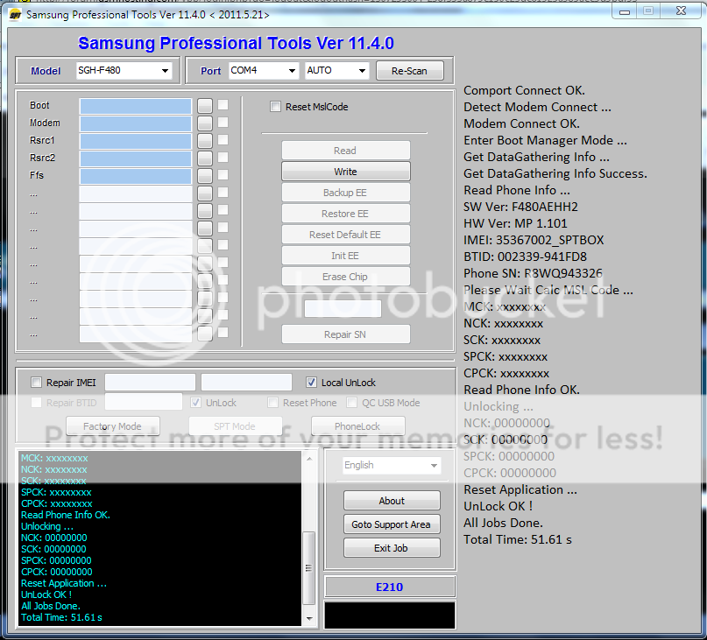Click the "All Jobs Done." line in the black log

[x=51, y=606]
